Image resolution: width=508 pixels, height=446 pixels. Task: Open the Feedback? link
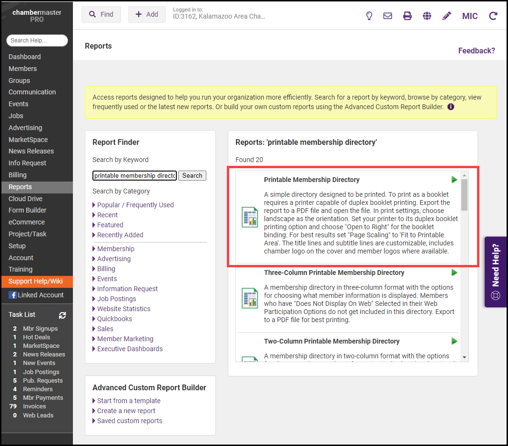[477, 51]
